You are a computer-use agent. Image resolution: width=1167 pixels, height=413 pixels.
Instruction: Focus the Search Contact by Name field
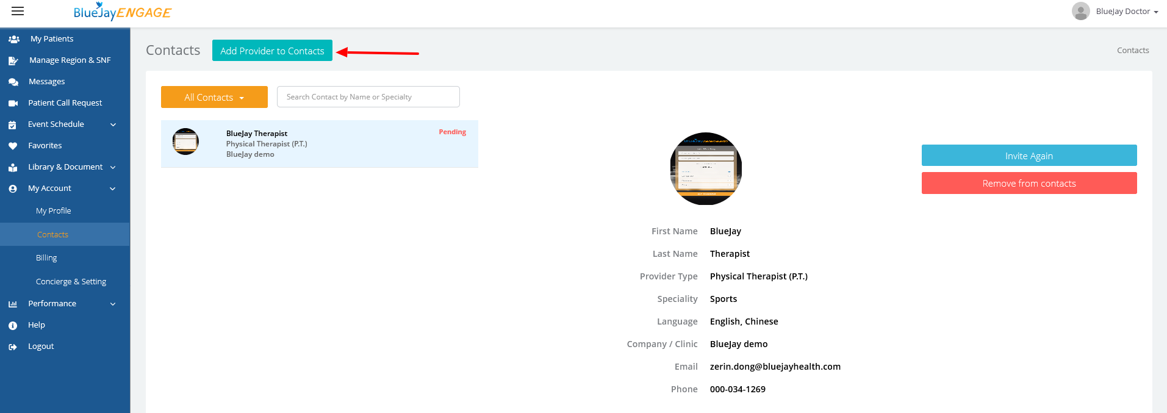click(368, 96)
